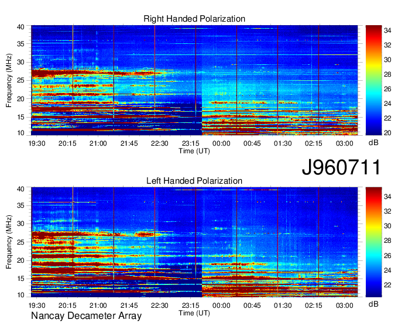Click the 40 MHz tick of Right Handed plot
Screen dimensions: 398x323
20,27
